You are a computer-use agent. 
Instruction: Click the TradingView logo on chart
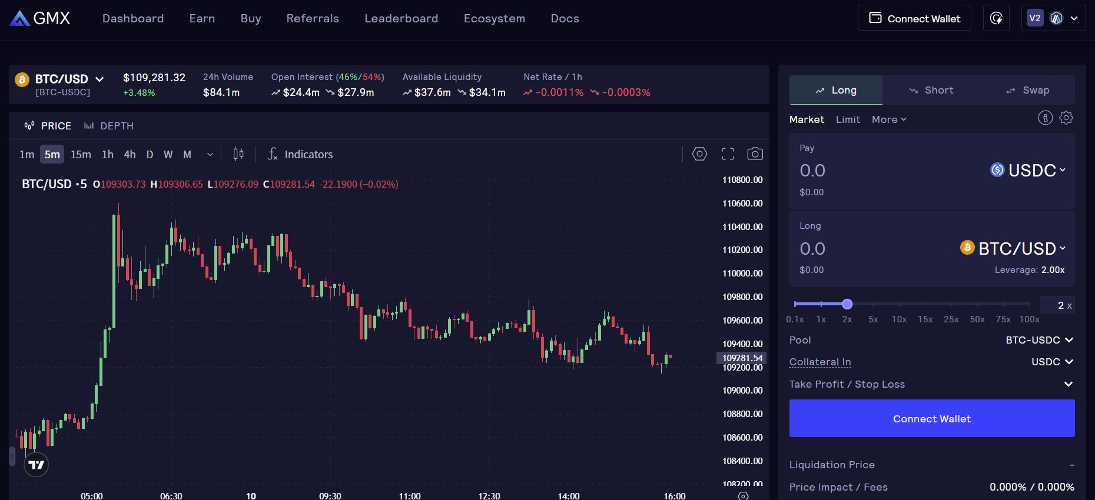(x=36, y=465)
